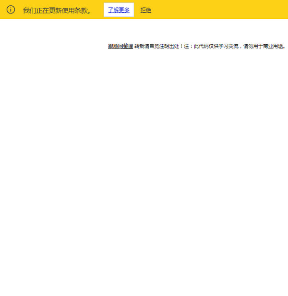Reject the update using 拒绝
The image size is (288, 296).
(146, 10)
